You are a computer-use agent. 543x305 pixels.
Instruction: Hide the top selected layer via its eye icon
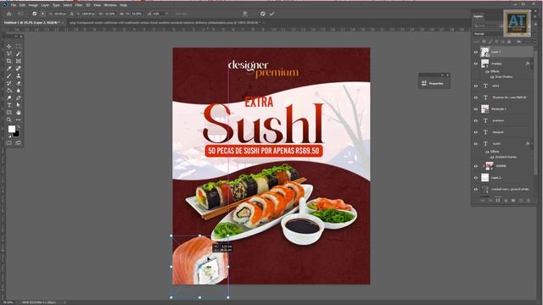475,53
